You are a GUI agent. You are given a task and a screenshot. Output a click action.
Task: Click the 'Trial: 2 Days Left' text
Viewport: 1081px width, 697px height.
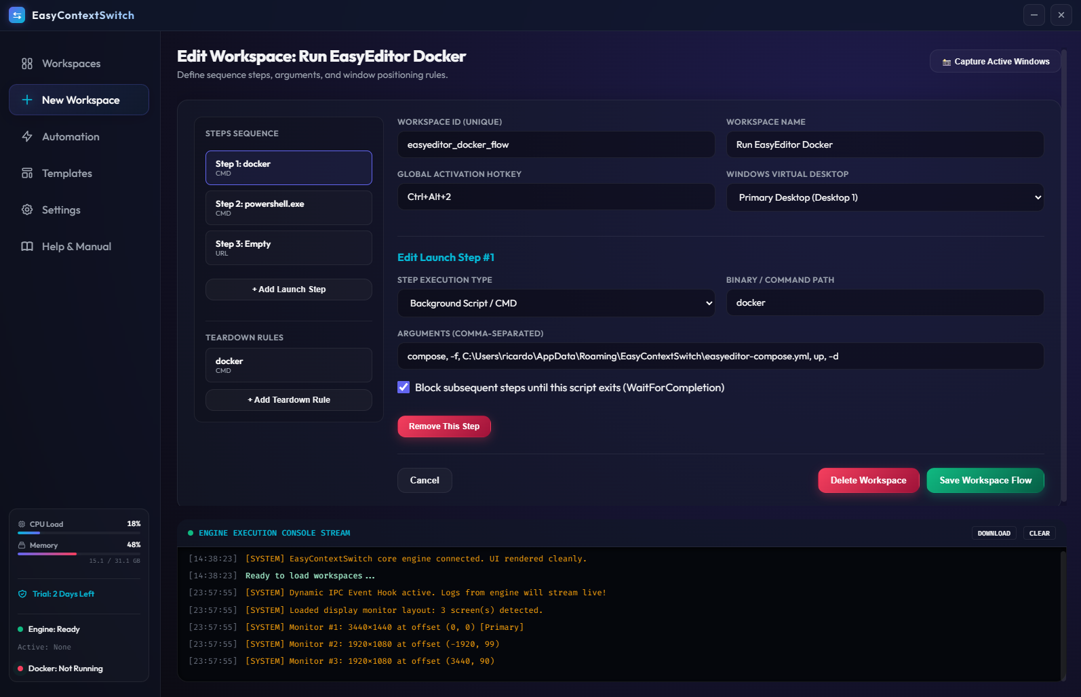tap(63, 594)
